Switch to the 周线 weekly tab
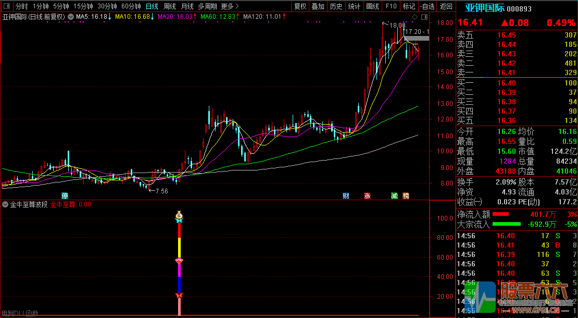Viewport: 578px width, 318px height. (170, 6)
